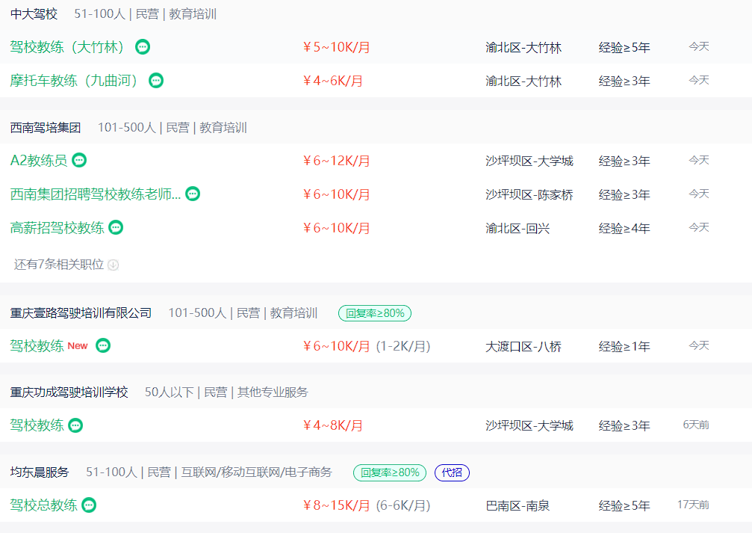Click location 渝北区-回兴

(x=518, y=228)
